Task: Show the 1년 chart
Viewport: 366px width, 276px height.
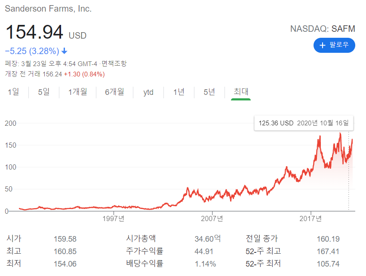Action: tap(178, 92)
